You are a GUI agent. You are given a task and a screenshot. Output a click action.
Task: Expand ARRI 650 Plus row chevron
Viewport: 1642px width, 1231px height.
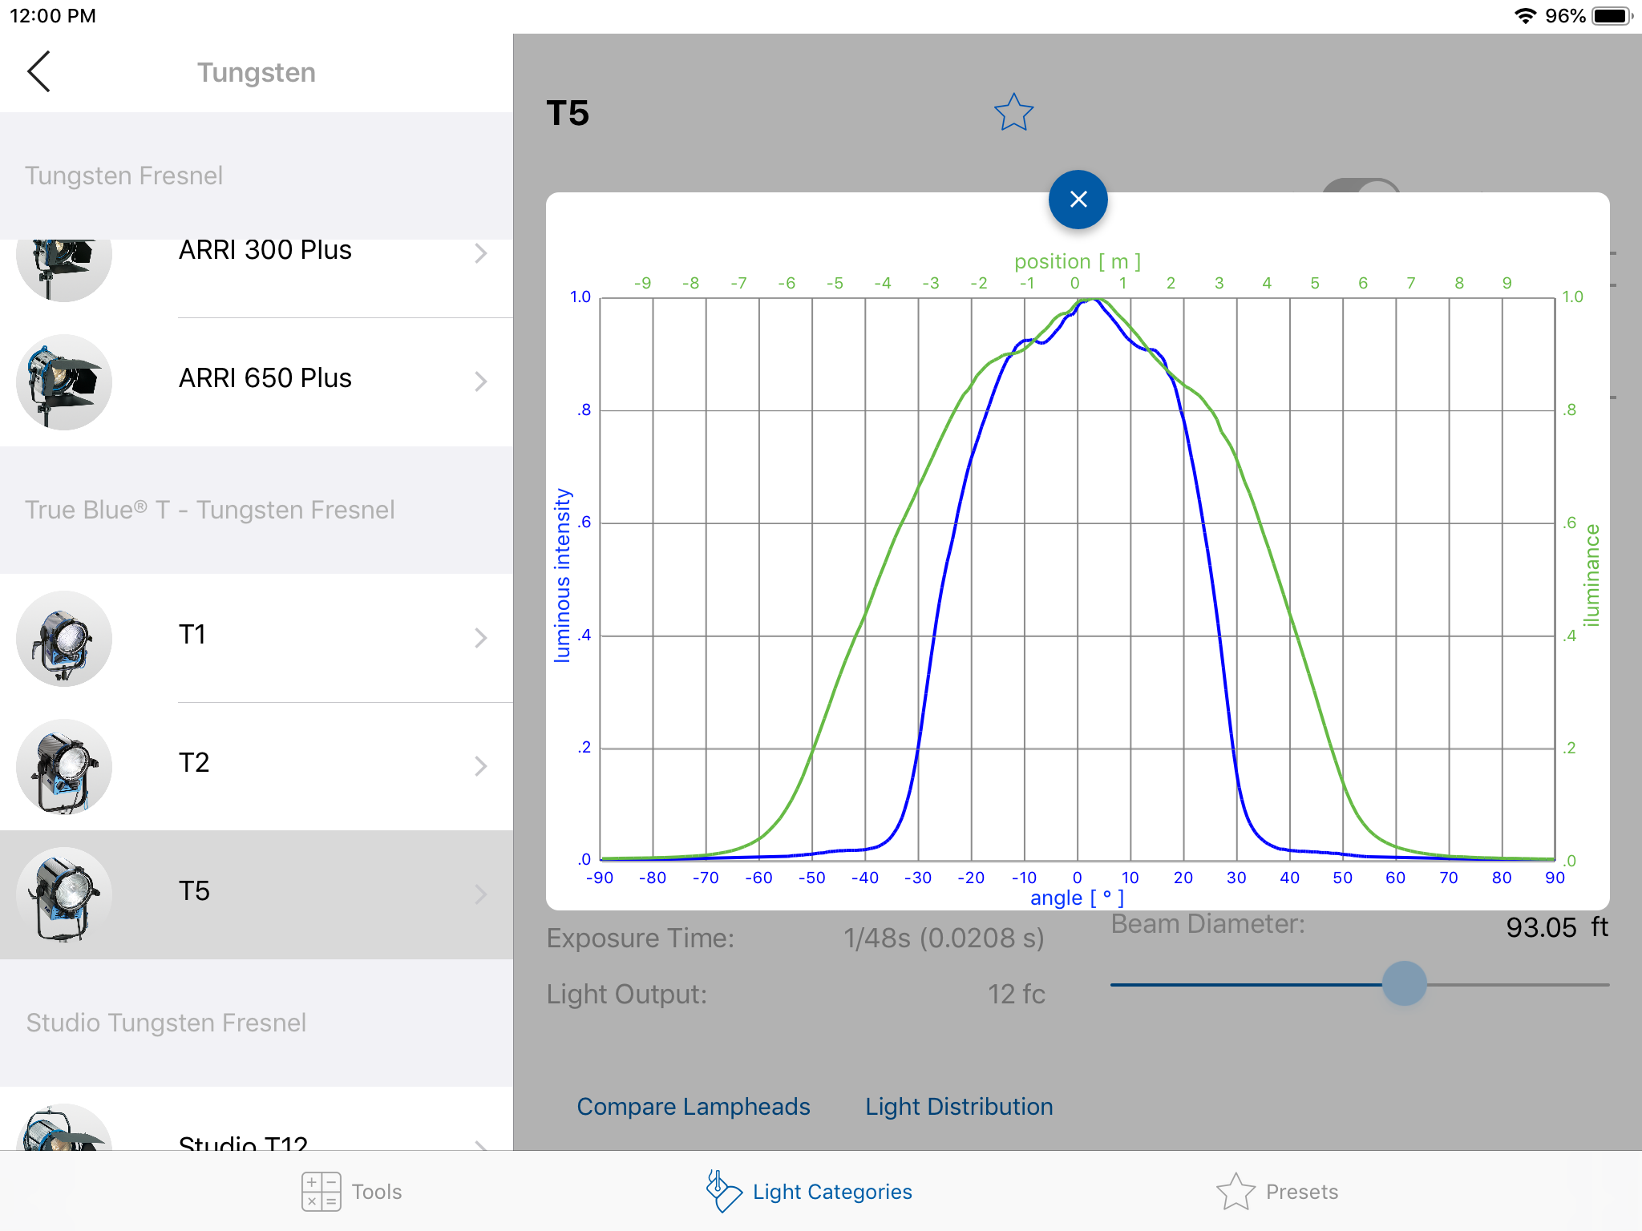(480, 381)
